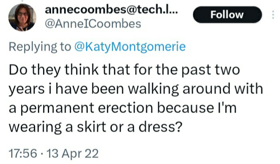Open the annecoombes@tech.l... display name
280x164 pixels.
tap(111, 10)
